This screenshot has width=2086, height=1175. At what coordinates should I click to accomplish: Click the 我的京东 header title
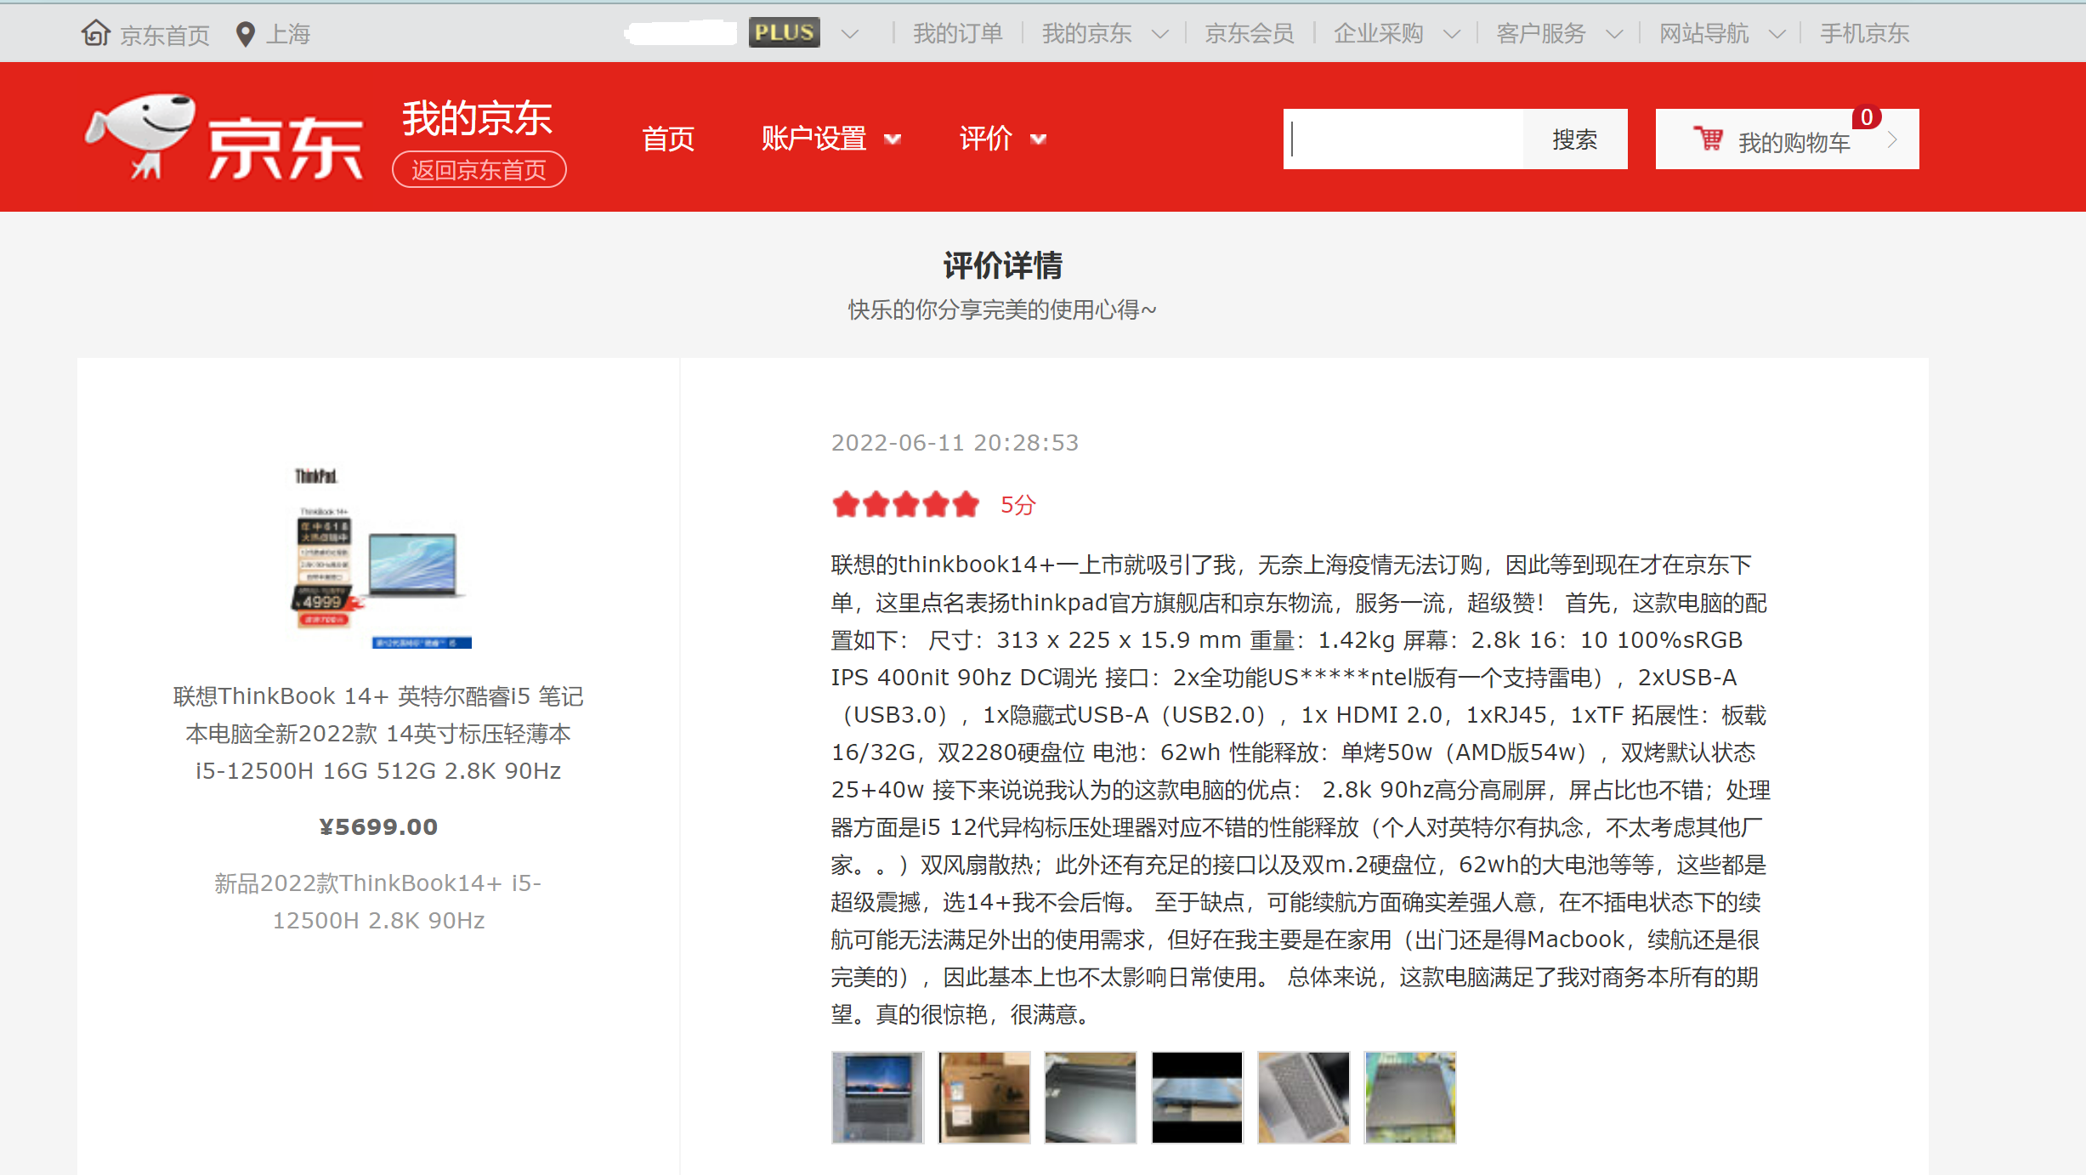[477, 117]
